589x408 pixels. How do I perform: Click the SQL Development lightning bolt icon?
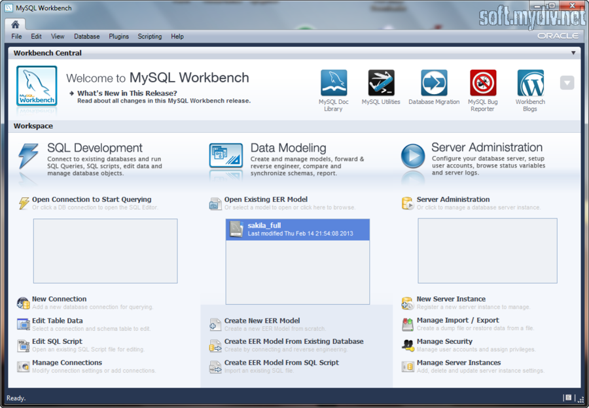pyautogui.click(x=28, y=156)
